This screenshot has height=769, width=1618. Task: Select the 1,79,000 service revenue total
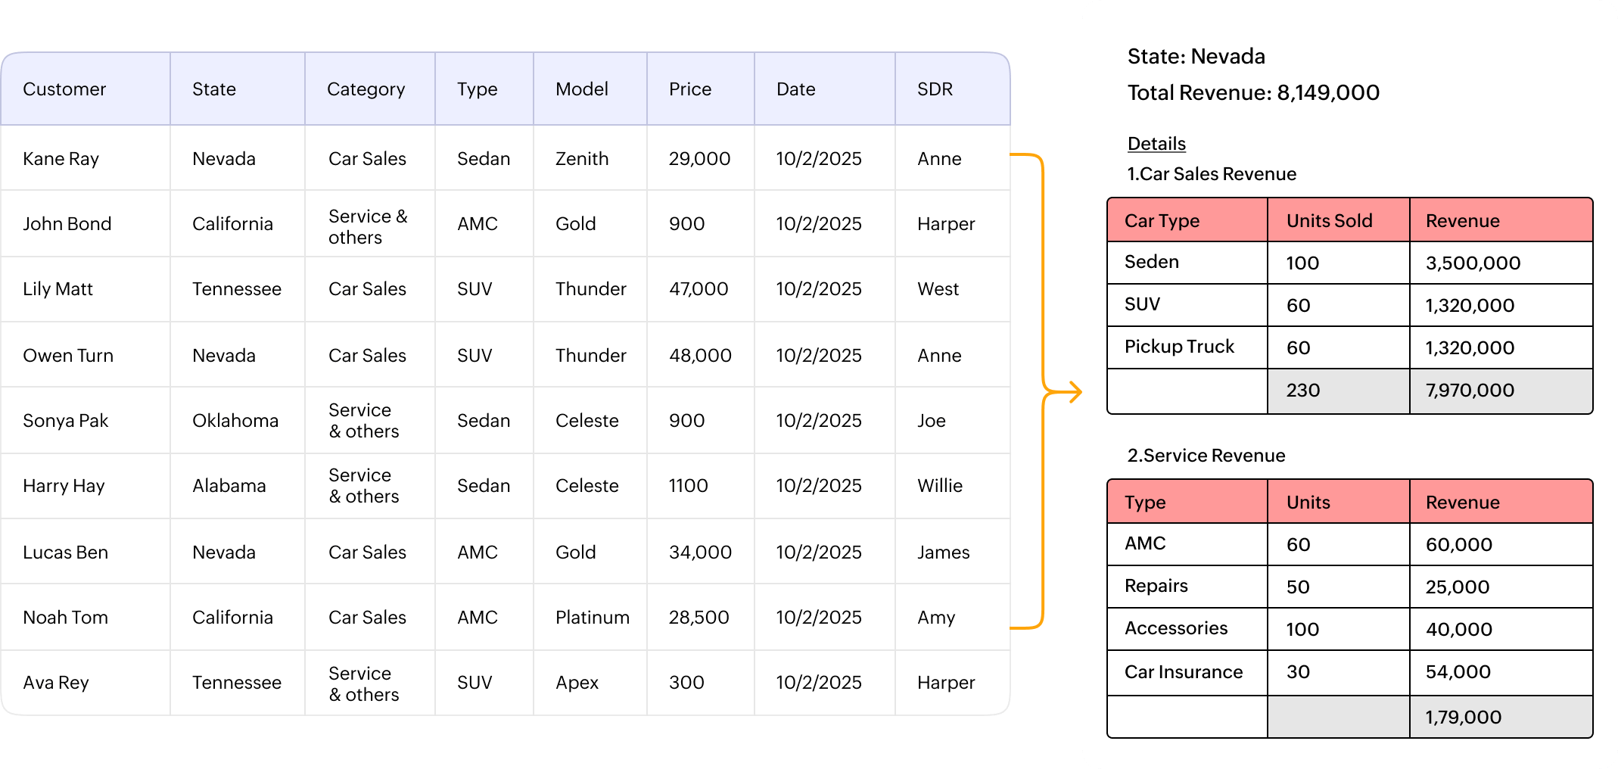tap(1463, 718)
